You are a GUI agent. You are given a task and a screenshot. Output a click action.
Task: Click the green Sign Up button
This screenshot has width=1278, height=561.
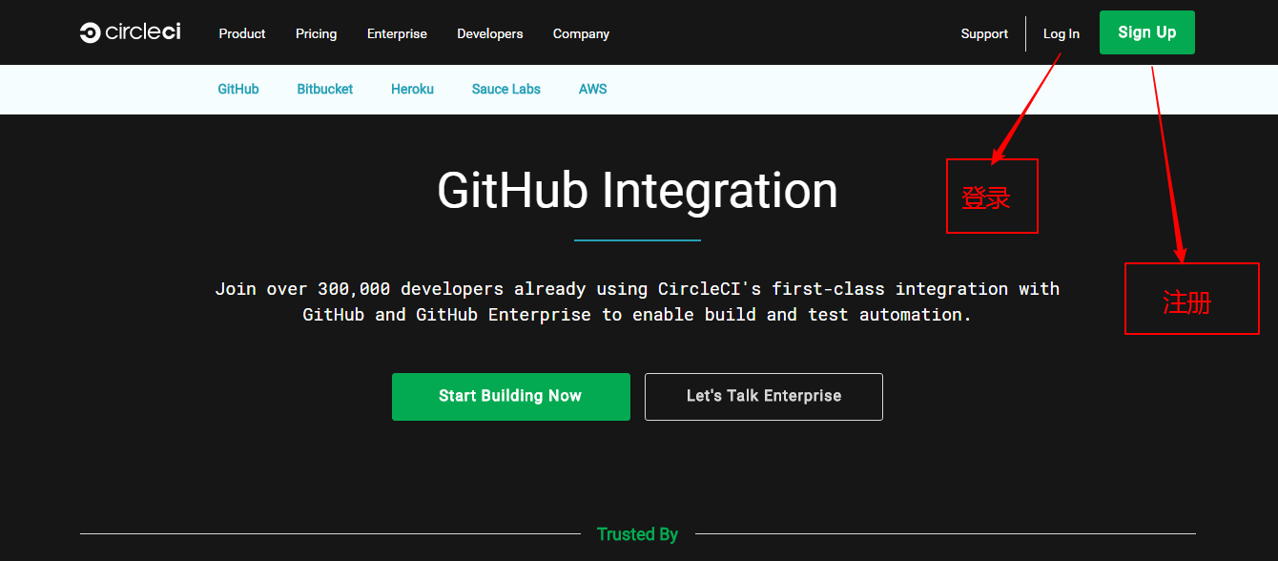pos(1146,32)
